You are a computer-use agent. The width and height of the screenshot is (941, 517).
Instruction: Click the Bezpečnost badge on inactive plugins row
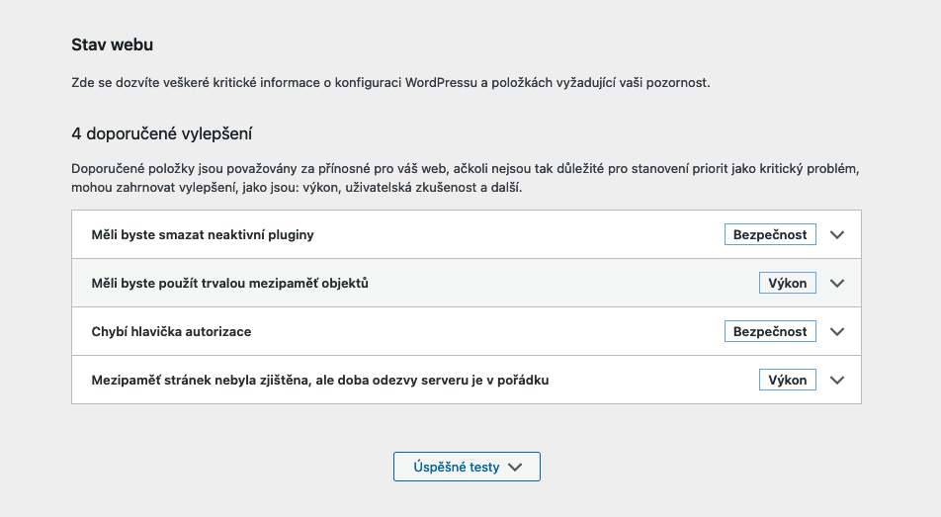[x=770, y=235]
